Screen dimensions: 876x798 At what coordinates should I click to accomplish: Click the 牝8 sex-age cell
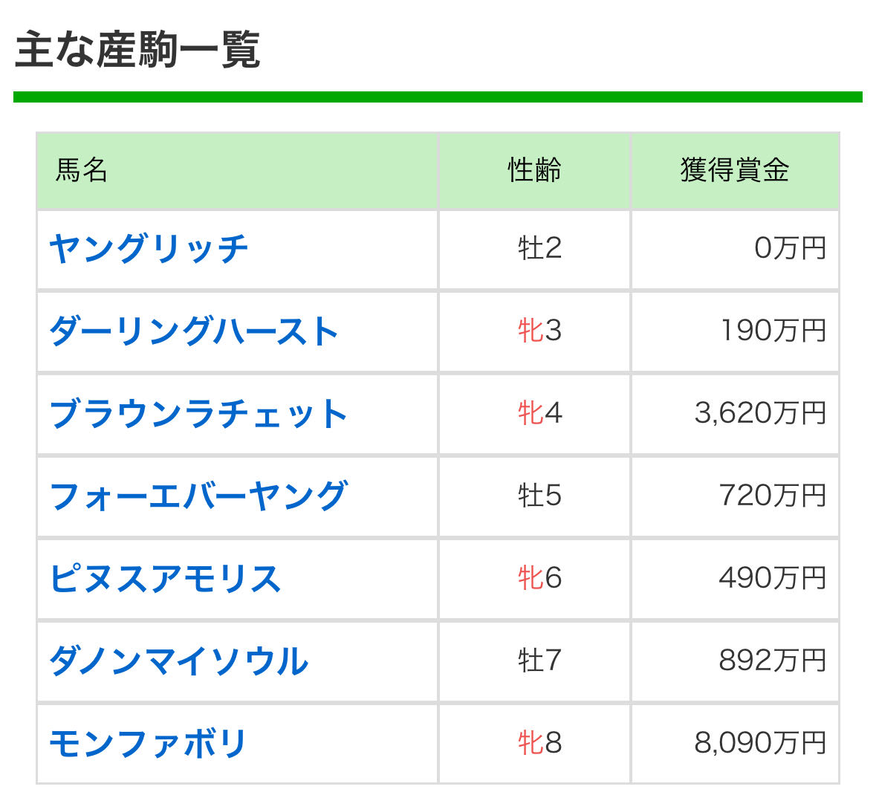pos(539,743)
